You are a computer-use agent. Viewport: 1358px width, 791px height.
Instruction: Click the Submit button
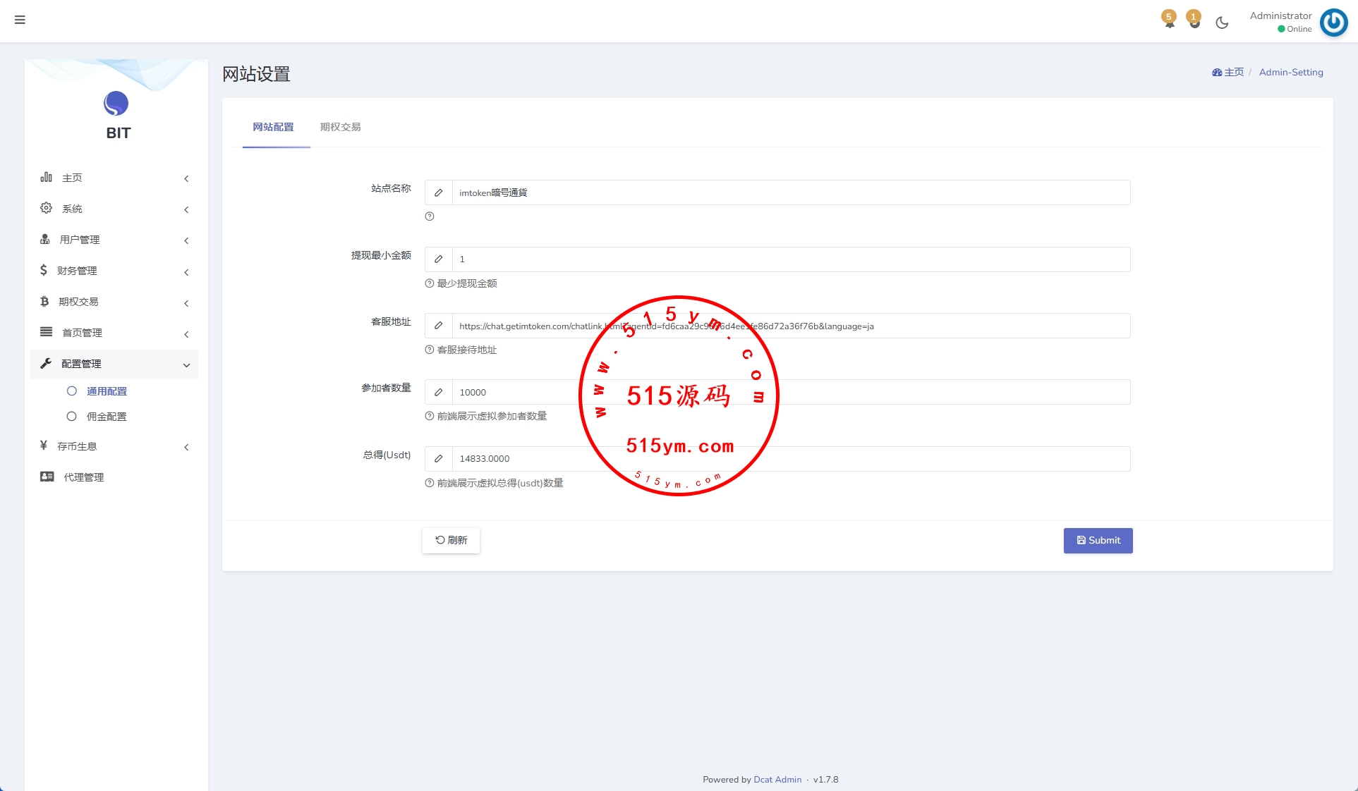(x=1098, y=541)
